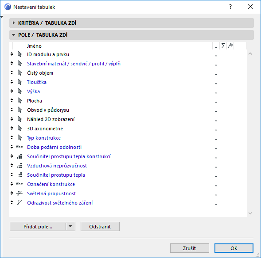261x258 pixels.
Task: Click arrow icon beside ID modulu a prvku
Action: click(19, 54)
